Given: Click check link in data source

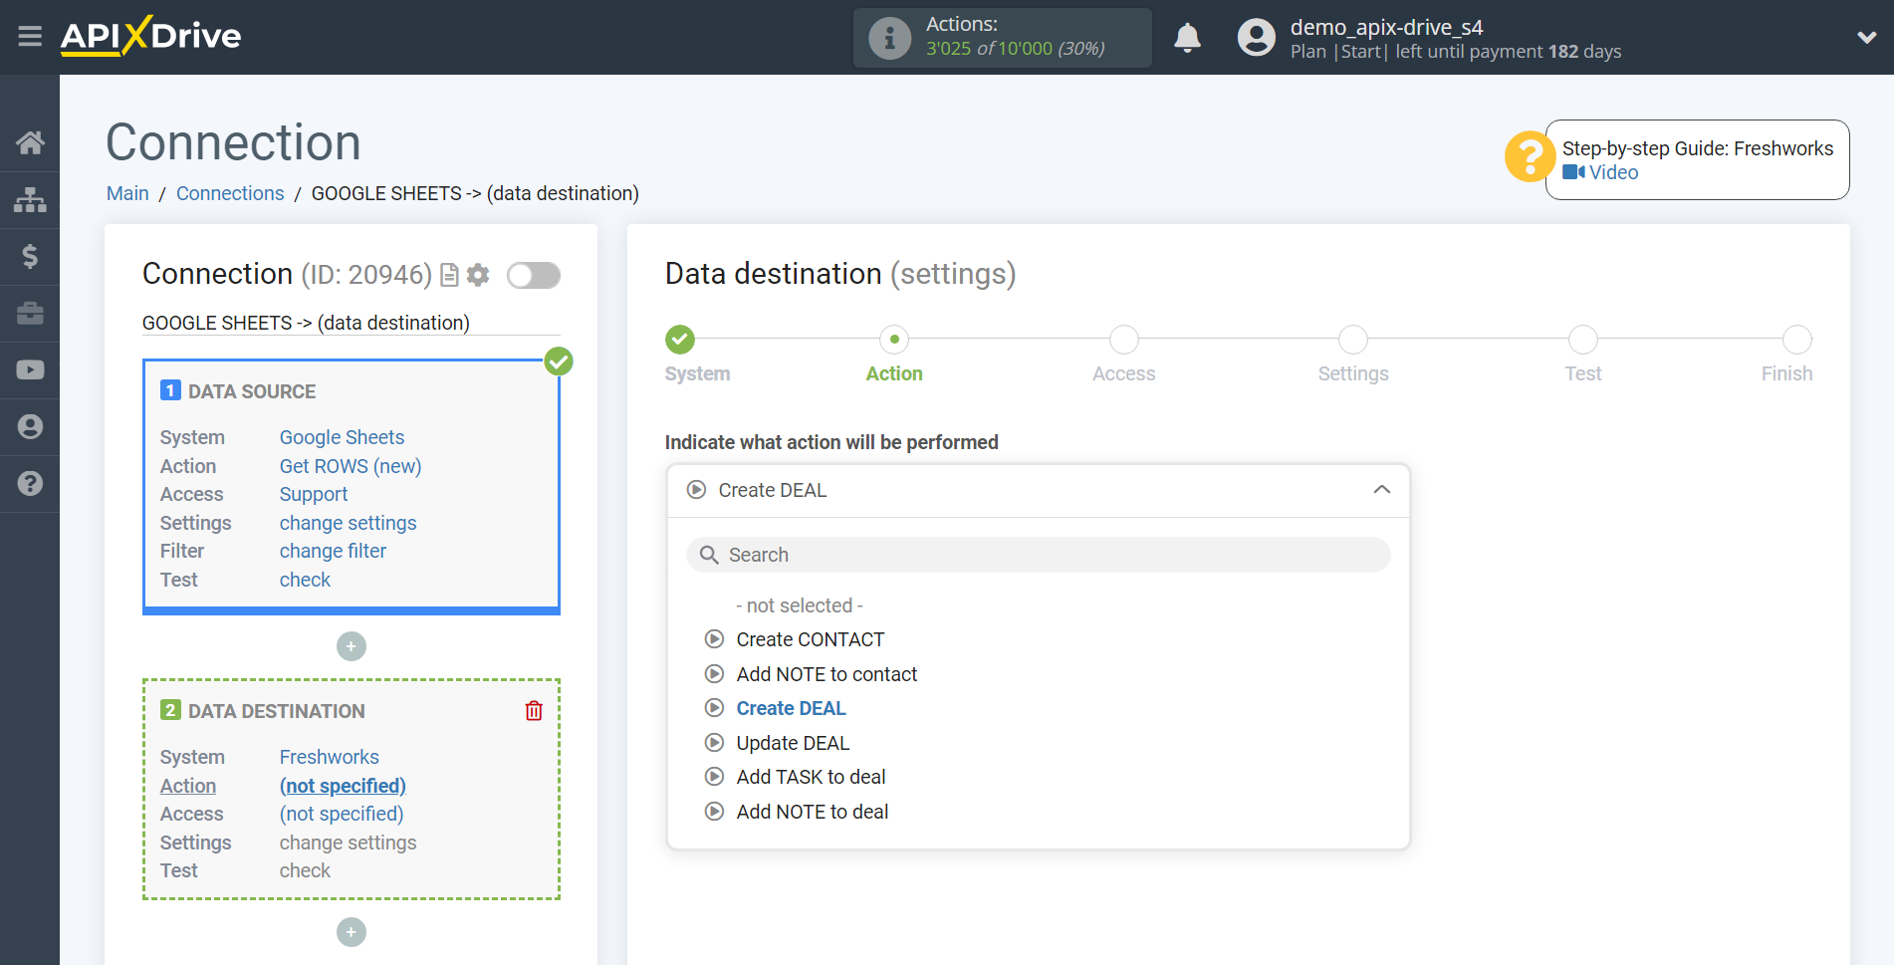Looking at the screenshot, I should coord(305,580).
